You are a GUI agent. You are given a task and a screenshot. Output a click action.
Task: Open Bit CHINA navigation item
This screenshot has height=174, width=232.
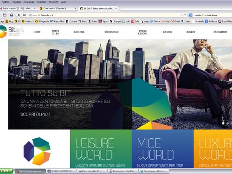[x=79, y=32]
